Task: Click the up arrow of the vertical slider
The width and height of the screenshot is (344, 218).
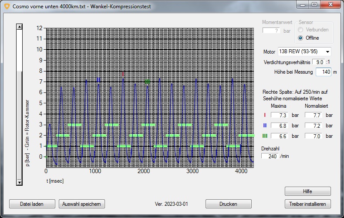Action: point(19,27)
